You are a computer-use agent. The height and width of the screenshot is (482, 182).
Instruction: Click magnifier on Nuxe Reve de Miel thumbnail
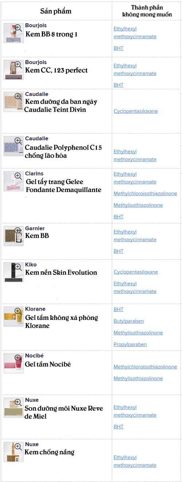click(18, 402)
